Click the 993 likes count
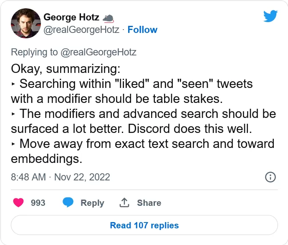This screenshot has height=245, width=288. tap(38, 203)
